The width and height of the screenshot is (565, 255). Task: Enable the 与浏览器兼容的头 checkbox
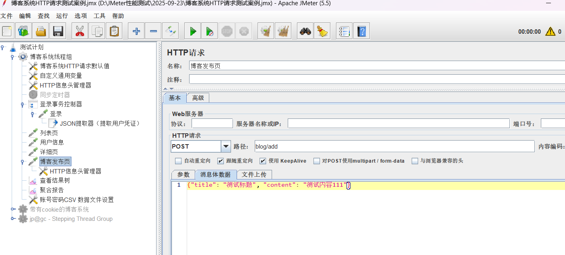[415, 161]
